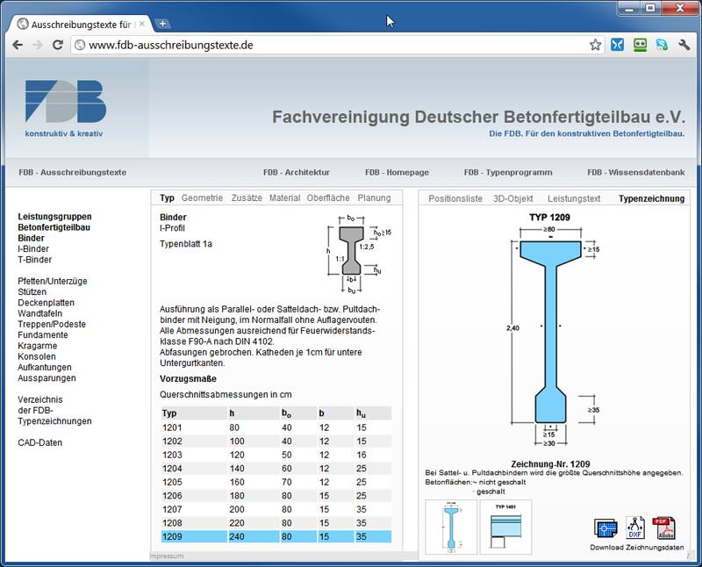Open a new browser tab
The width and height of the screenshot is (702, 567).
point(162,24)
